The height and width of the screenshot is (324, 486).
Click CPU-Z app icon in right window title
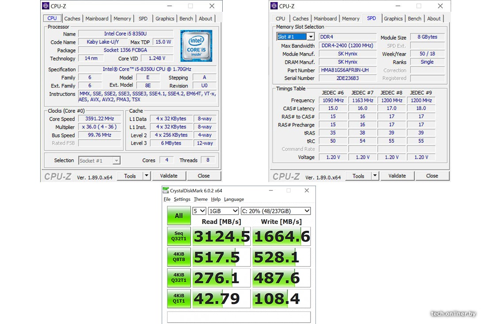click(274, 6)
